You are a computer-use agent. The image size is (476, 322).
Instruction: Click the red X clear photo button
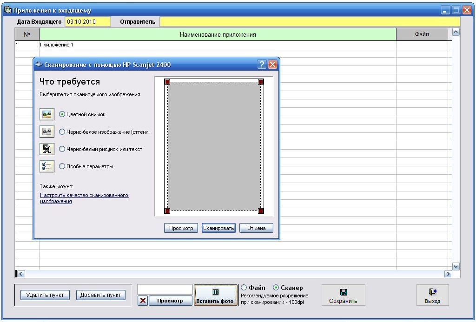click(x=143, y=301)
